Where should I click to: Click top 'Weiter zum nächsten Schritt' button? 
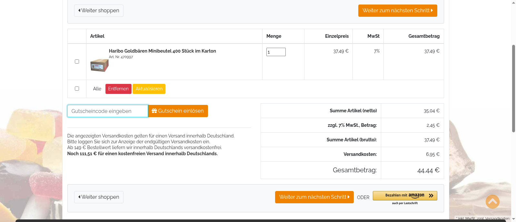(x=397, y=11)
